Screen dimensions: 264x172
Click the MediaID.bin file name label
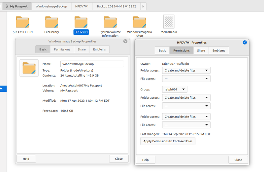[x=169, y=32]
